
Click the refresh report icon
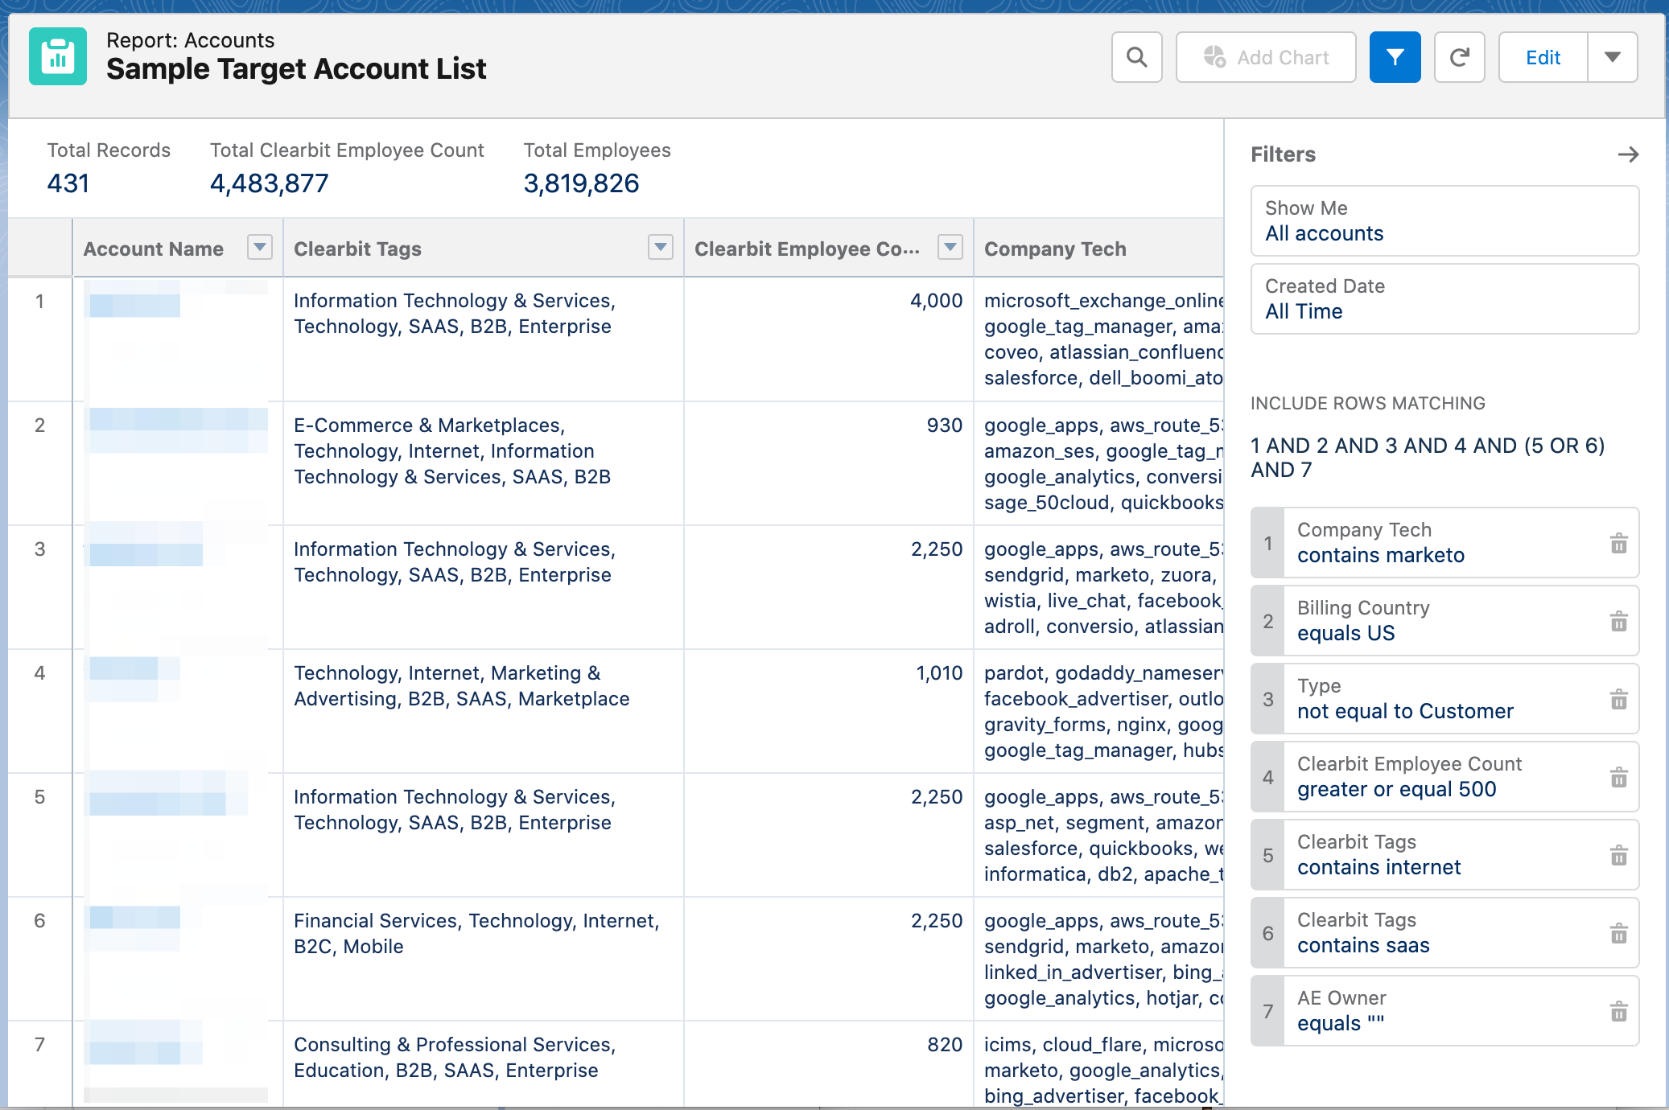pyautogui.click(x=1459, y=57)
